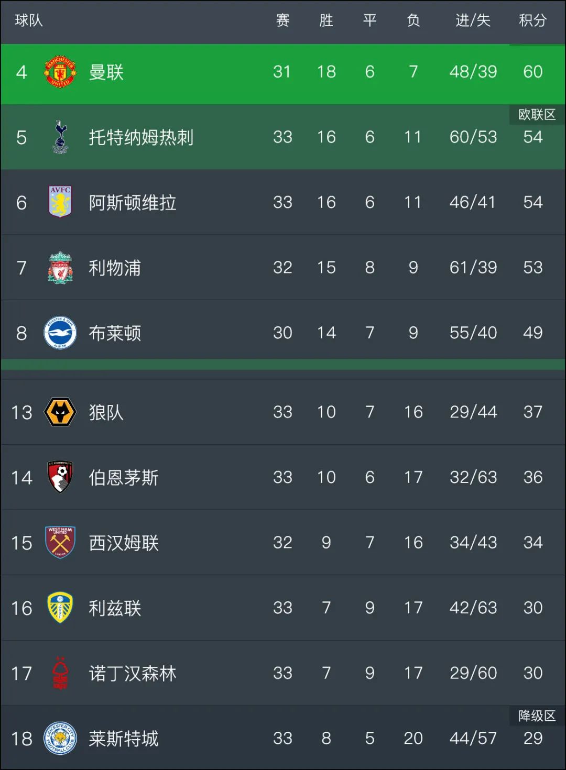The width and height of the screenshot is (566, 770).
Task: Click the 欧联区 zone label
Action: coord(537,115)
